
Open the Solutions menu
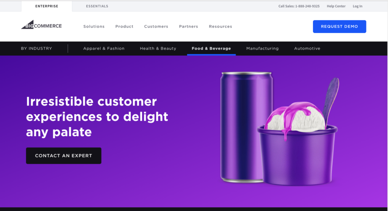tap(94, 26)
